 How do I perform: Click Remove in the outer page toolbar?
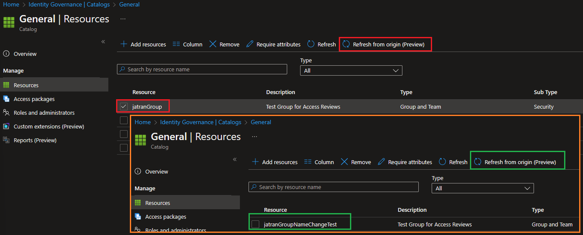[224, 44]
